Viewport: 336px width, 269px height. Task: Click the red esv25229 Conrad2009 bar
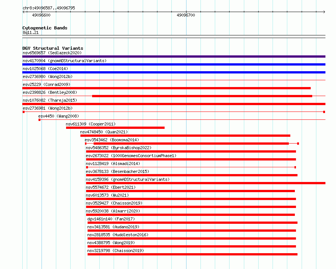[166, 88]
